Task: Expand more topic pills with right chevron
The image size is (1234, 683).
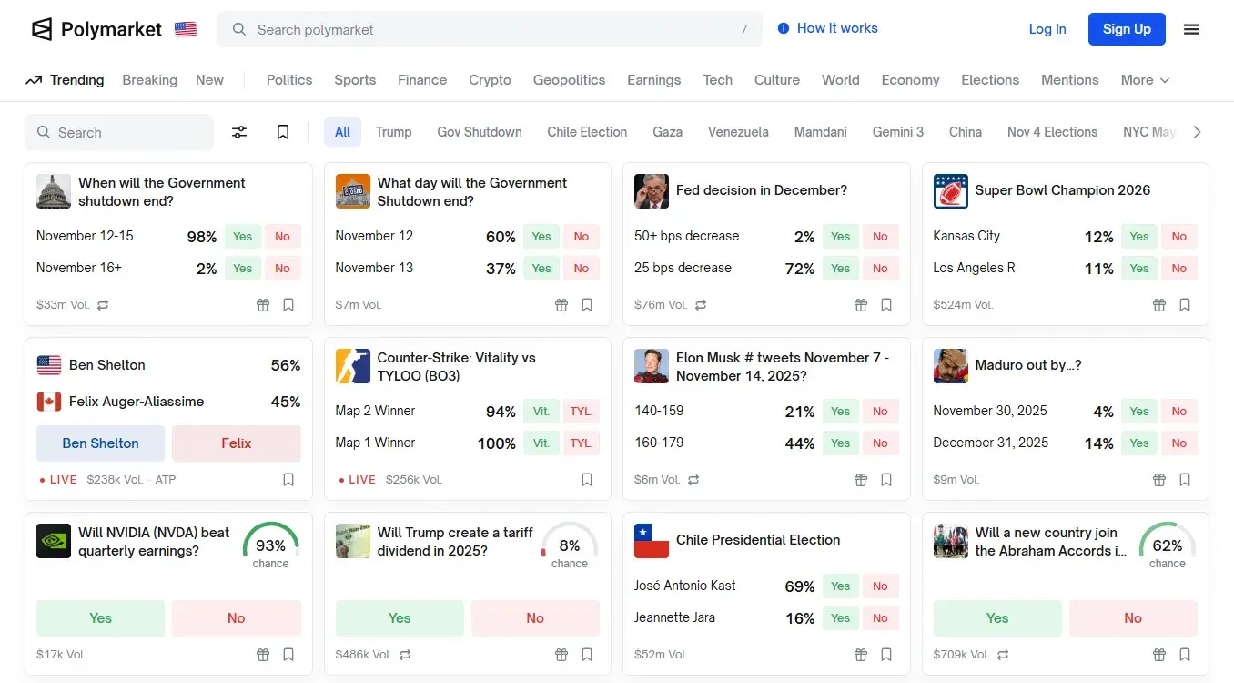Action: [1198, 131]
